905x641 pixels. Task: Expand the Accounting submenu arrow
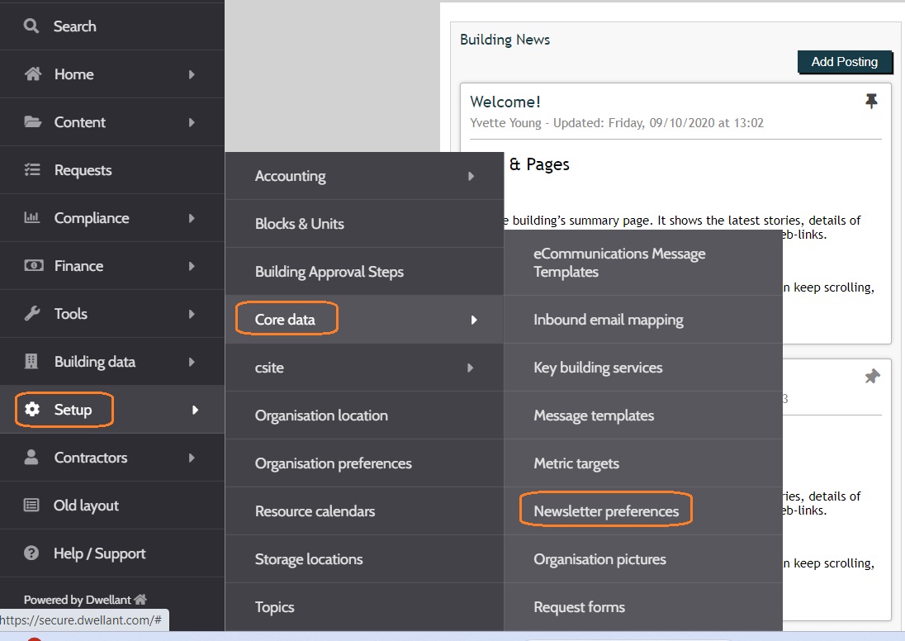coord(471,176)
